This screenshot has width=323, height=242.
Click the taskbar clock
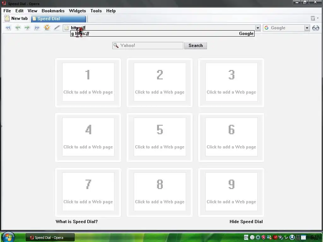pyautogui.click(x=314, y=237)
